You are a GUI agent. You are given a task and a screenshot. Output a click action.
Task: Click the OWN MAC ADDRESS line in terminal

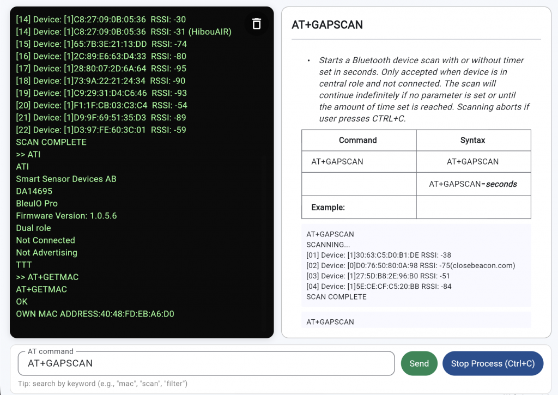(x=95, y=314)
